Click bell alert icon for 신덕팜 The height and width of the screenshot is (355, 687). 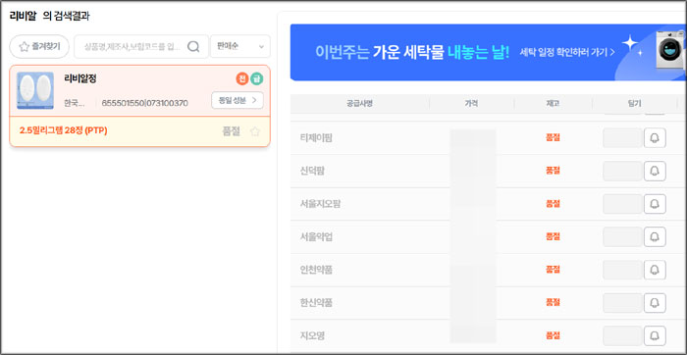(x=655, y=171)
